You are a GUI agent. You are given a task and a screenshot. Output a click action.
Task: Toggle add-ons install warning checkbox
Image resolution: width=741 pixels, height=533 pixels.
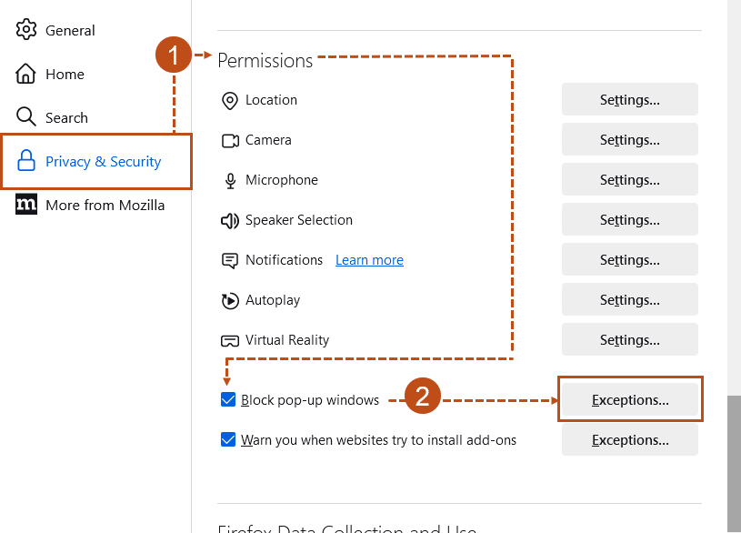(228, 440)
